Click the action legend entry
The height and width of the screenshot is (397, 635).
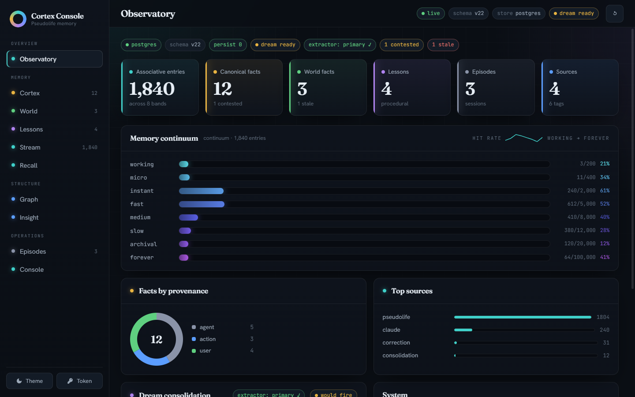pyautogui.click(x=223, y=339)
